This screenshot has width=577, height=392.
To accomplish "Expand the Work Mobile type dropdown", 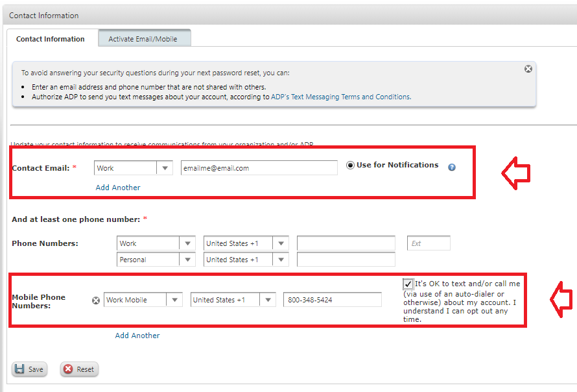I will (174, 300).
